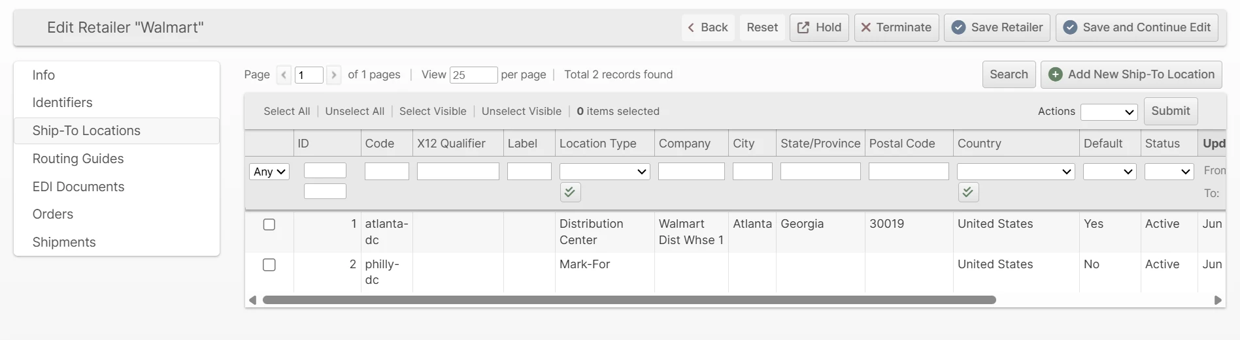This screenshot has width=1240, height=340.
Task: Open the Info tab
Action: [116, 75]
